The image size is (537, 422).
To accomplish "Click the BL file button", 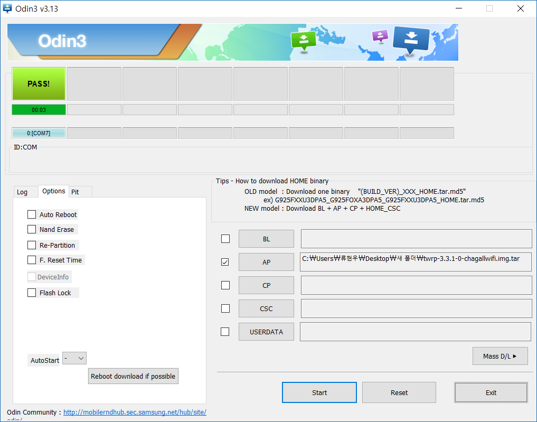I will tap(266, 239).
